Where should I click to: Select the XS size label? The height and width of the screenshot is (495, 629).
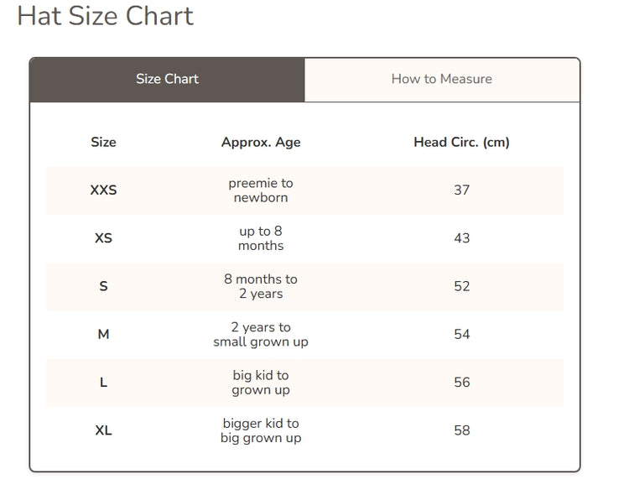[x=103, y=238]
